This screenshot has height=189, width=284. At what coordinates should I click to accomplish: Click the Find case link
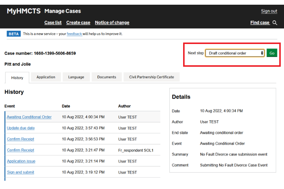pos(260,22)
